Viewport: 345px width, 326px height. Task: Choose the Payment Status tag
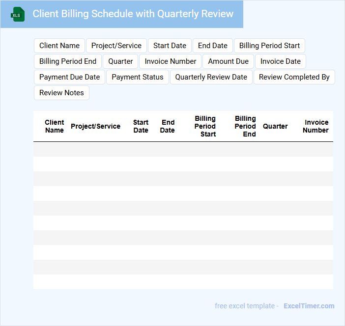(138, 77)
